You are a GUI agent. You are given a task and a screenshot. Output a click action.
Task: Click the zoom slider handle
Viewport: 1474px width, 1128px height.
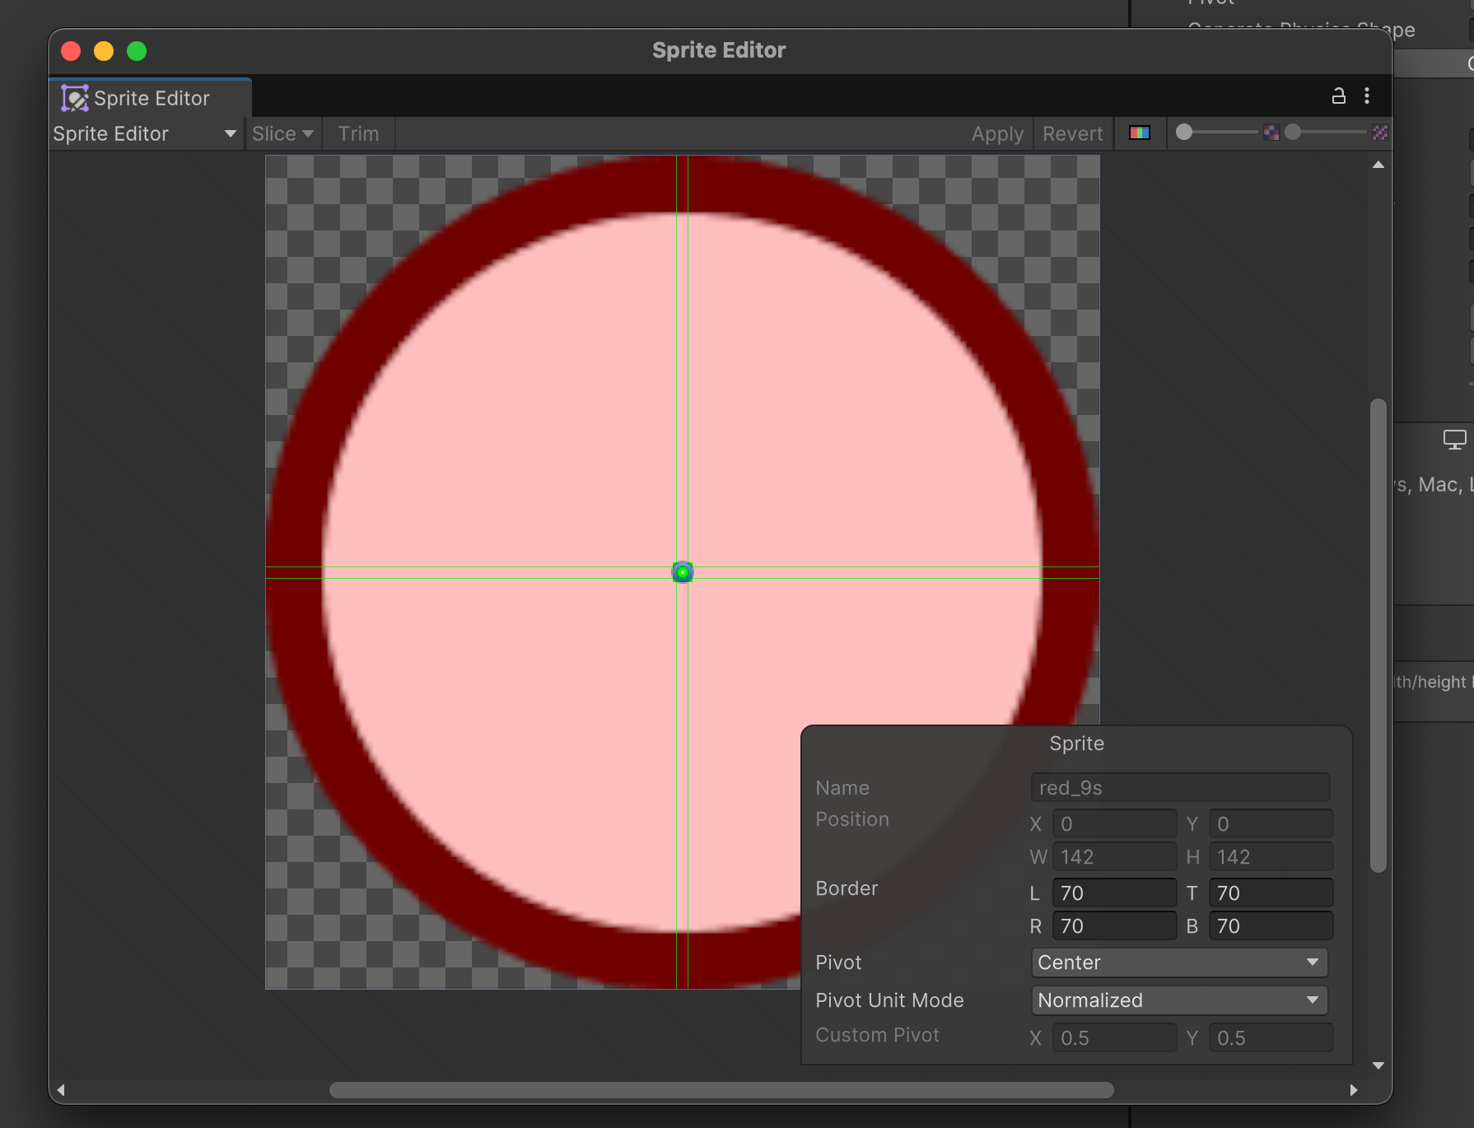1184,133
